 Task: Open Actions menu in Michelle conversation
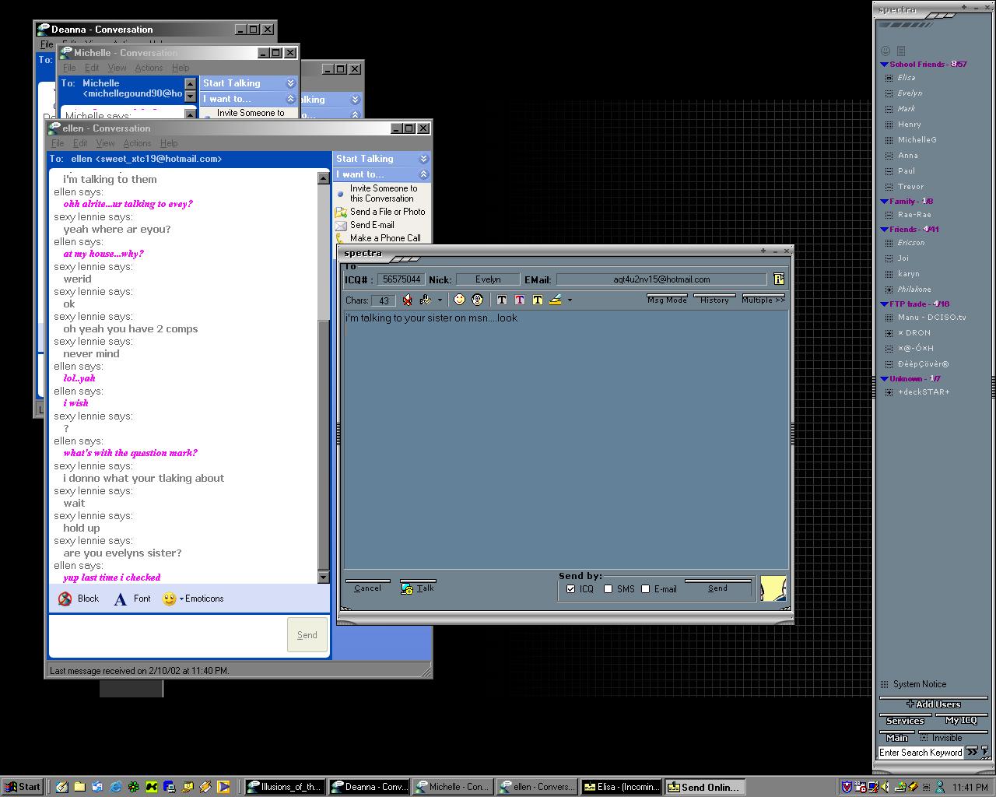click(149, 68)
